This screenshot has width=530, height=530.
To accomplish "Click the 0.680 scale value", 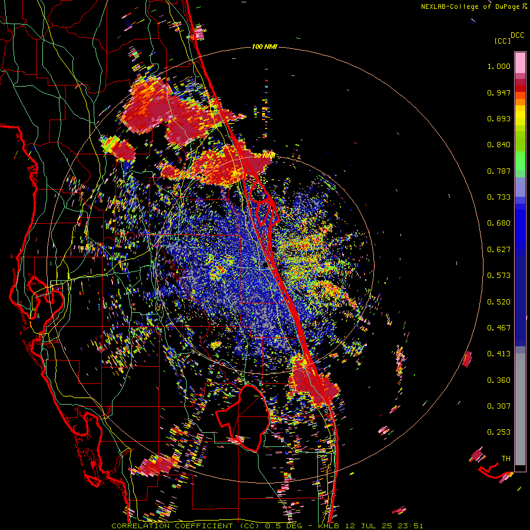I will pyautogui.click(x=499, y=223).
